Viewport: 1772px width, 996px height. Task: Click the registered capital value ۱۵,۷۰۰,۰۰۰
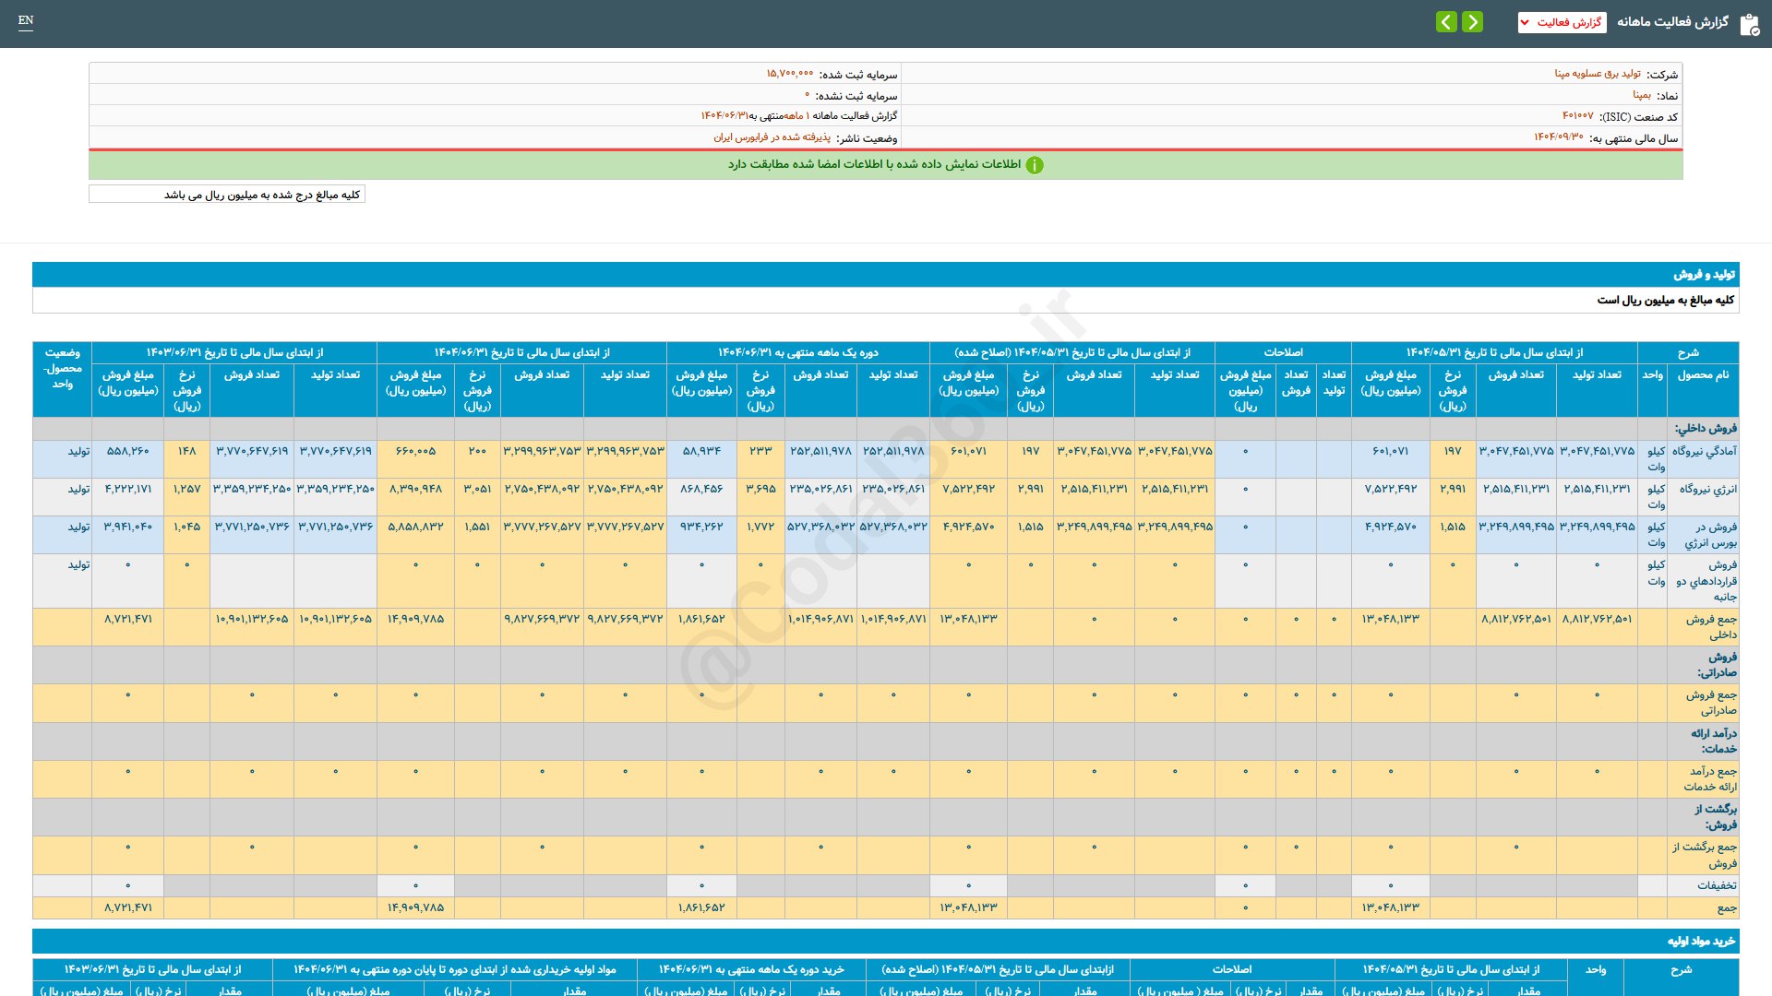[x=789, y=74]
